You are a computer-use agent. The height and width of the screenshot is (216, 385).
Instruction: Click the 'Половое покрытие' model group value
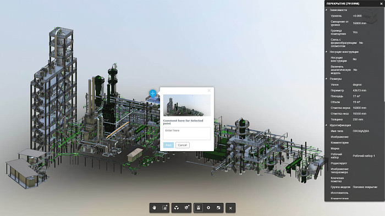[x=365, y=187]
